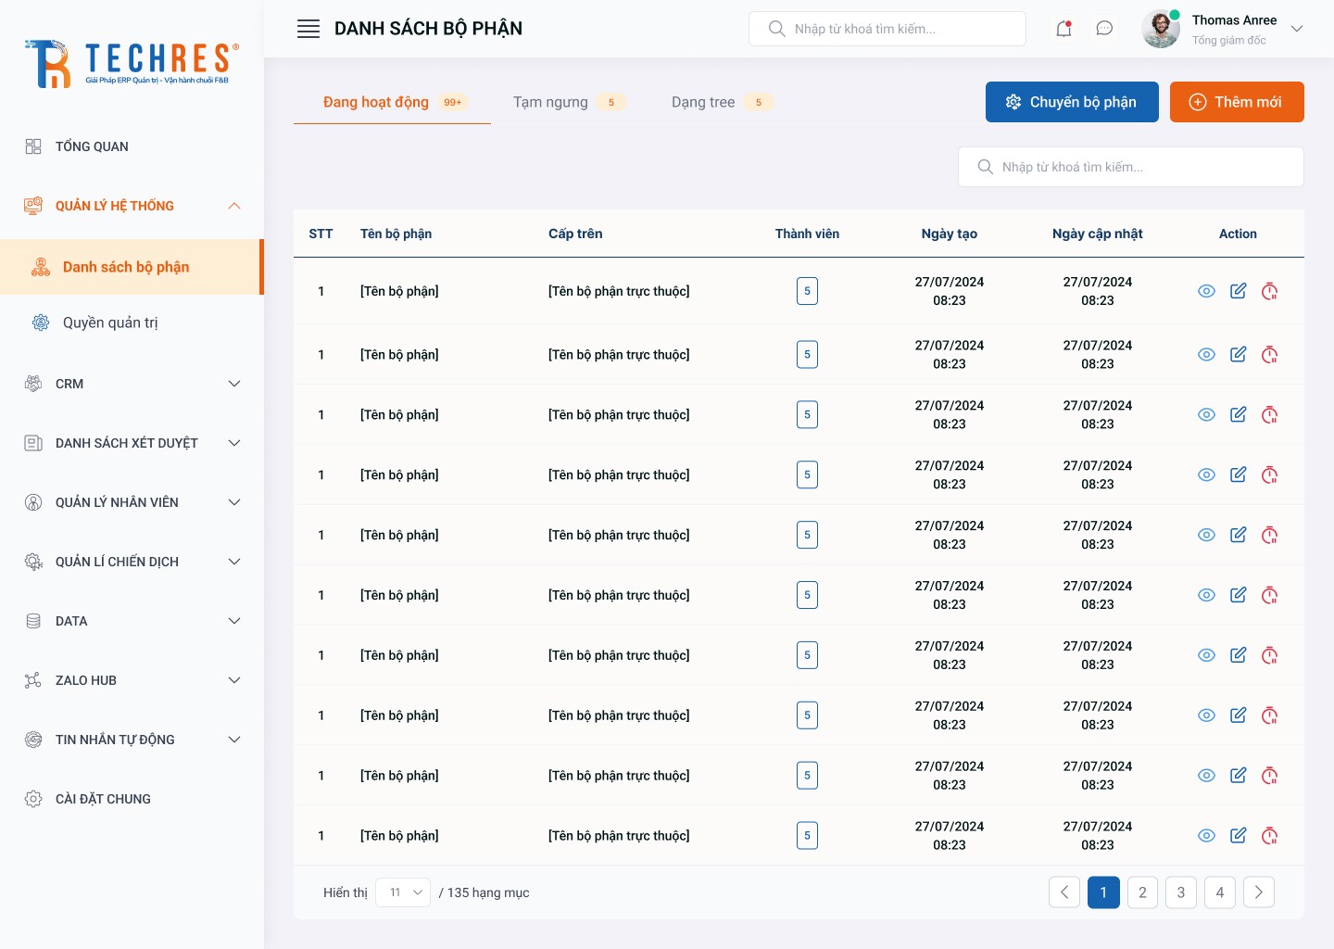1334x949 pixels.
Task: Click the eye icon in second row
Action: (x=1206, y=354)
